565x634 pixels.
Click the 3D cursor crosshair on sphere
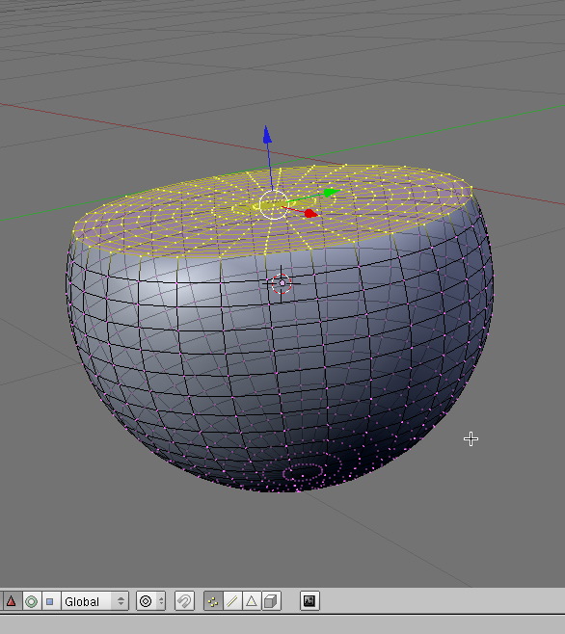pos(282,283)
